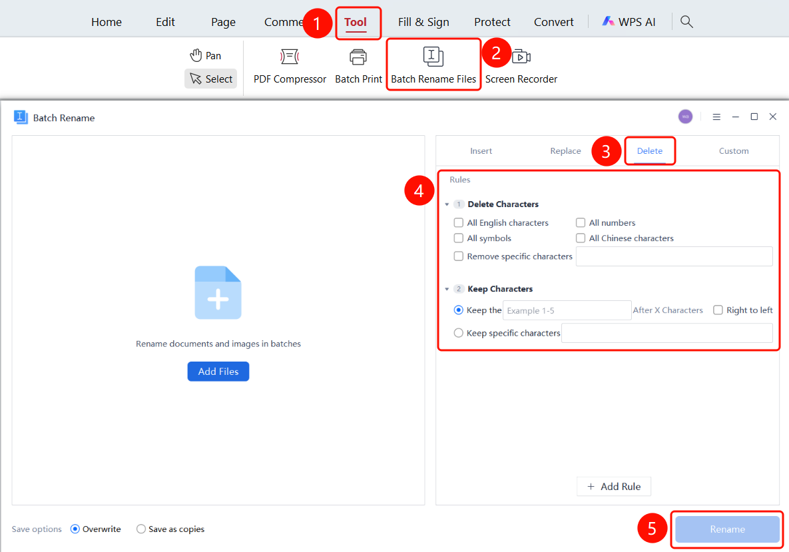Click the Add Rule button

(614, 487)
